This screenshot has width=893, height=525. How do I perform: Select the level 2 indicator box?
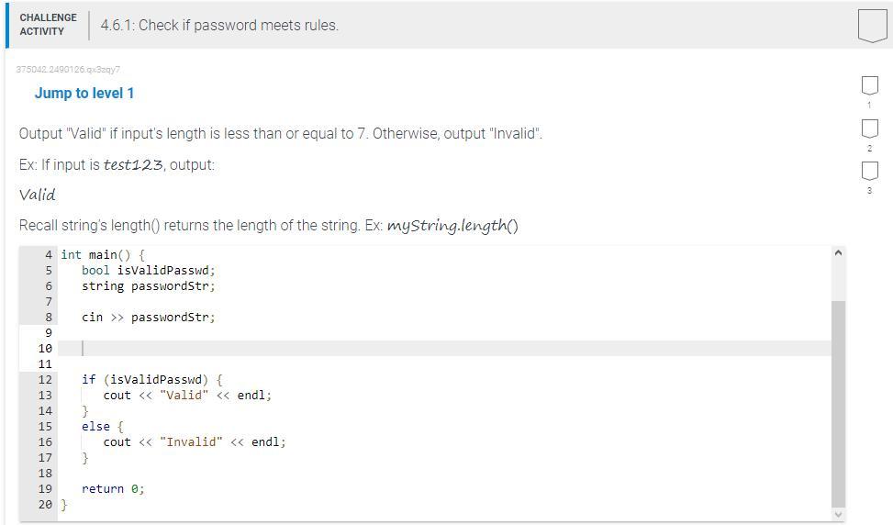coord(869,128)
